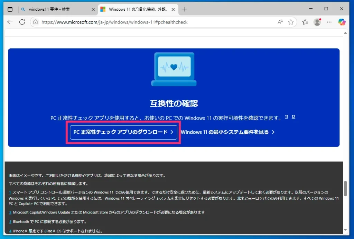The height and width of the screenshot is (239, 354).
Task: Open a new tab with plus button
Action: coord(184,9)
